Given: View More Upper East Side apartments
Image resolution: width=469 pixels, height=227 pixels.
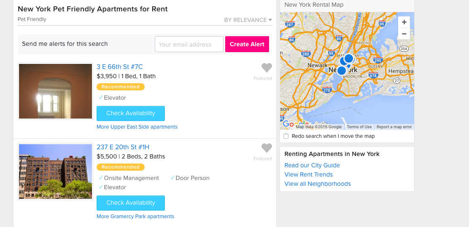Looking at the screenshot, I should coord(137,127).
